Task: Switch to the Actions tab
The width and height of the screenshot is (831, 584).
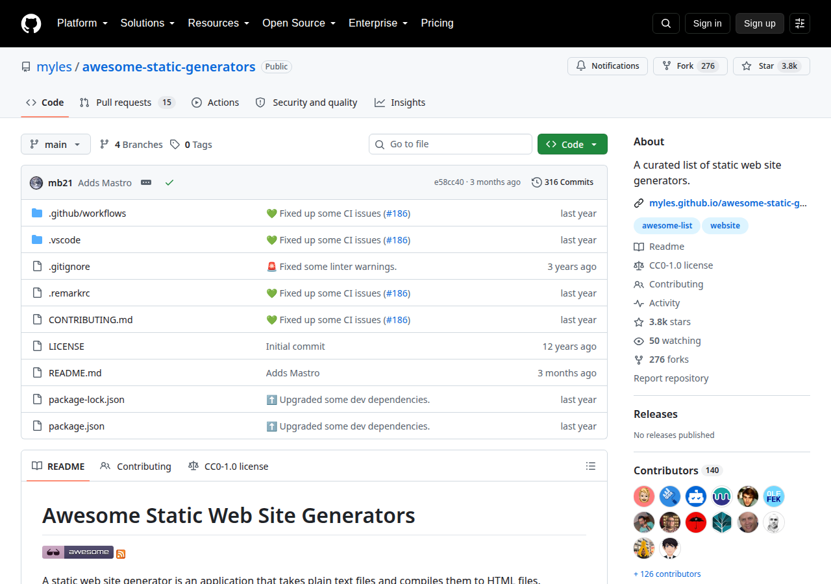Action: tap(216, 103)
